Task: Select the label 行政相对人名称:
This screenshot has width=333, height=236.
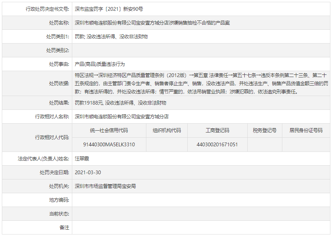Action: [52, 117]
